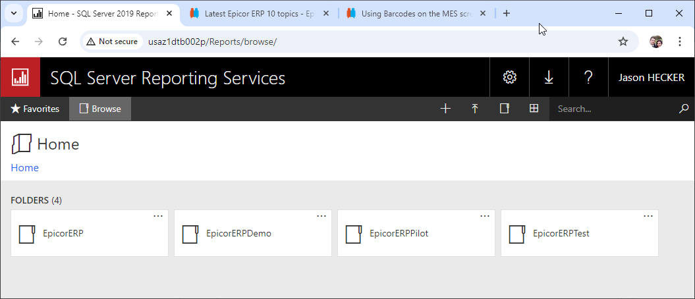Click the Manage folder icon in toolbar
Screen dimensions: 695x299
pyautogui.click(x=505, y=109)
